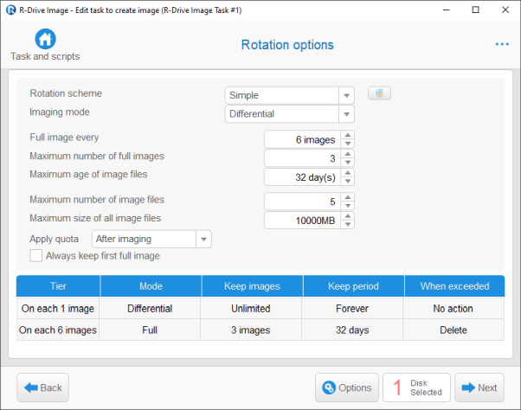Click the Rotation options heading
The image size is (521, 410).
coord(287,45)
